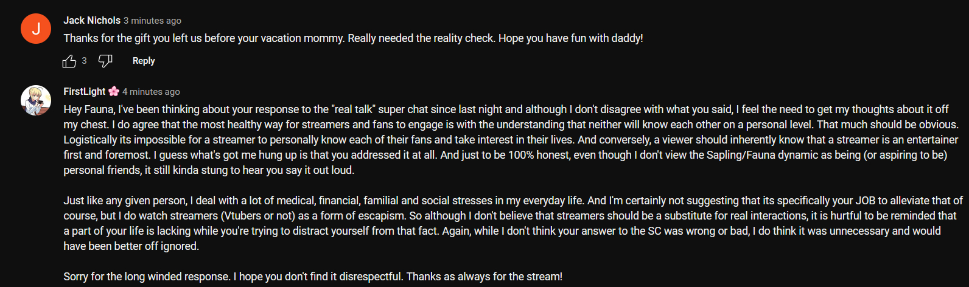
Task: Open FirstLight's anime profile picture
Action: pos(36,100)
